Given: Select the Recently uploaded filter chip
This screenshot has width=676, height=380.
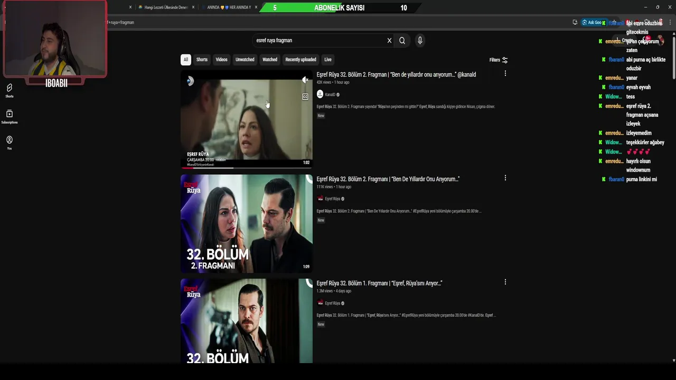Looking at the screenshot, I should coord(301,60).
